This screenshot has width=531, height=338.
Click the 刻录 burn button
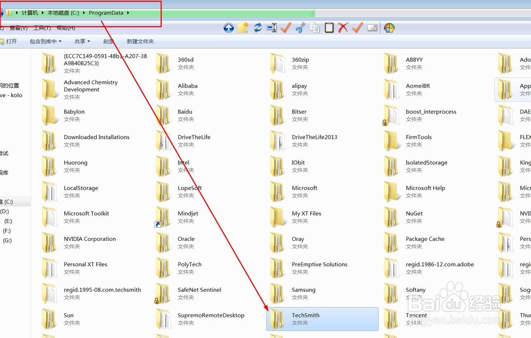click(108, 41)
